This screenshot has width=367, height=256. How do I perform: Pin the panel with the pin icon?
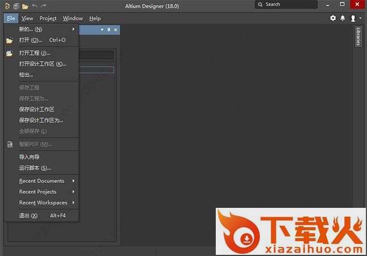[x=109, y=29]
